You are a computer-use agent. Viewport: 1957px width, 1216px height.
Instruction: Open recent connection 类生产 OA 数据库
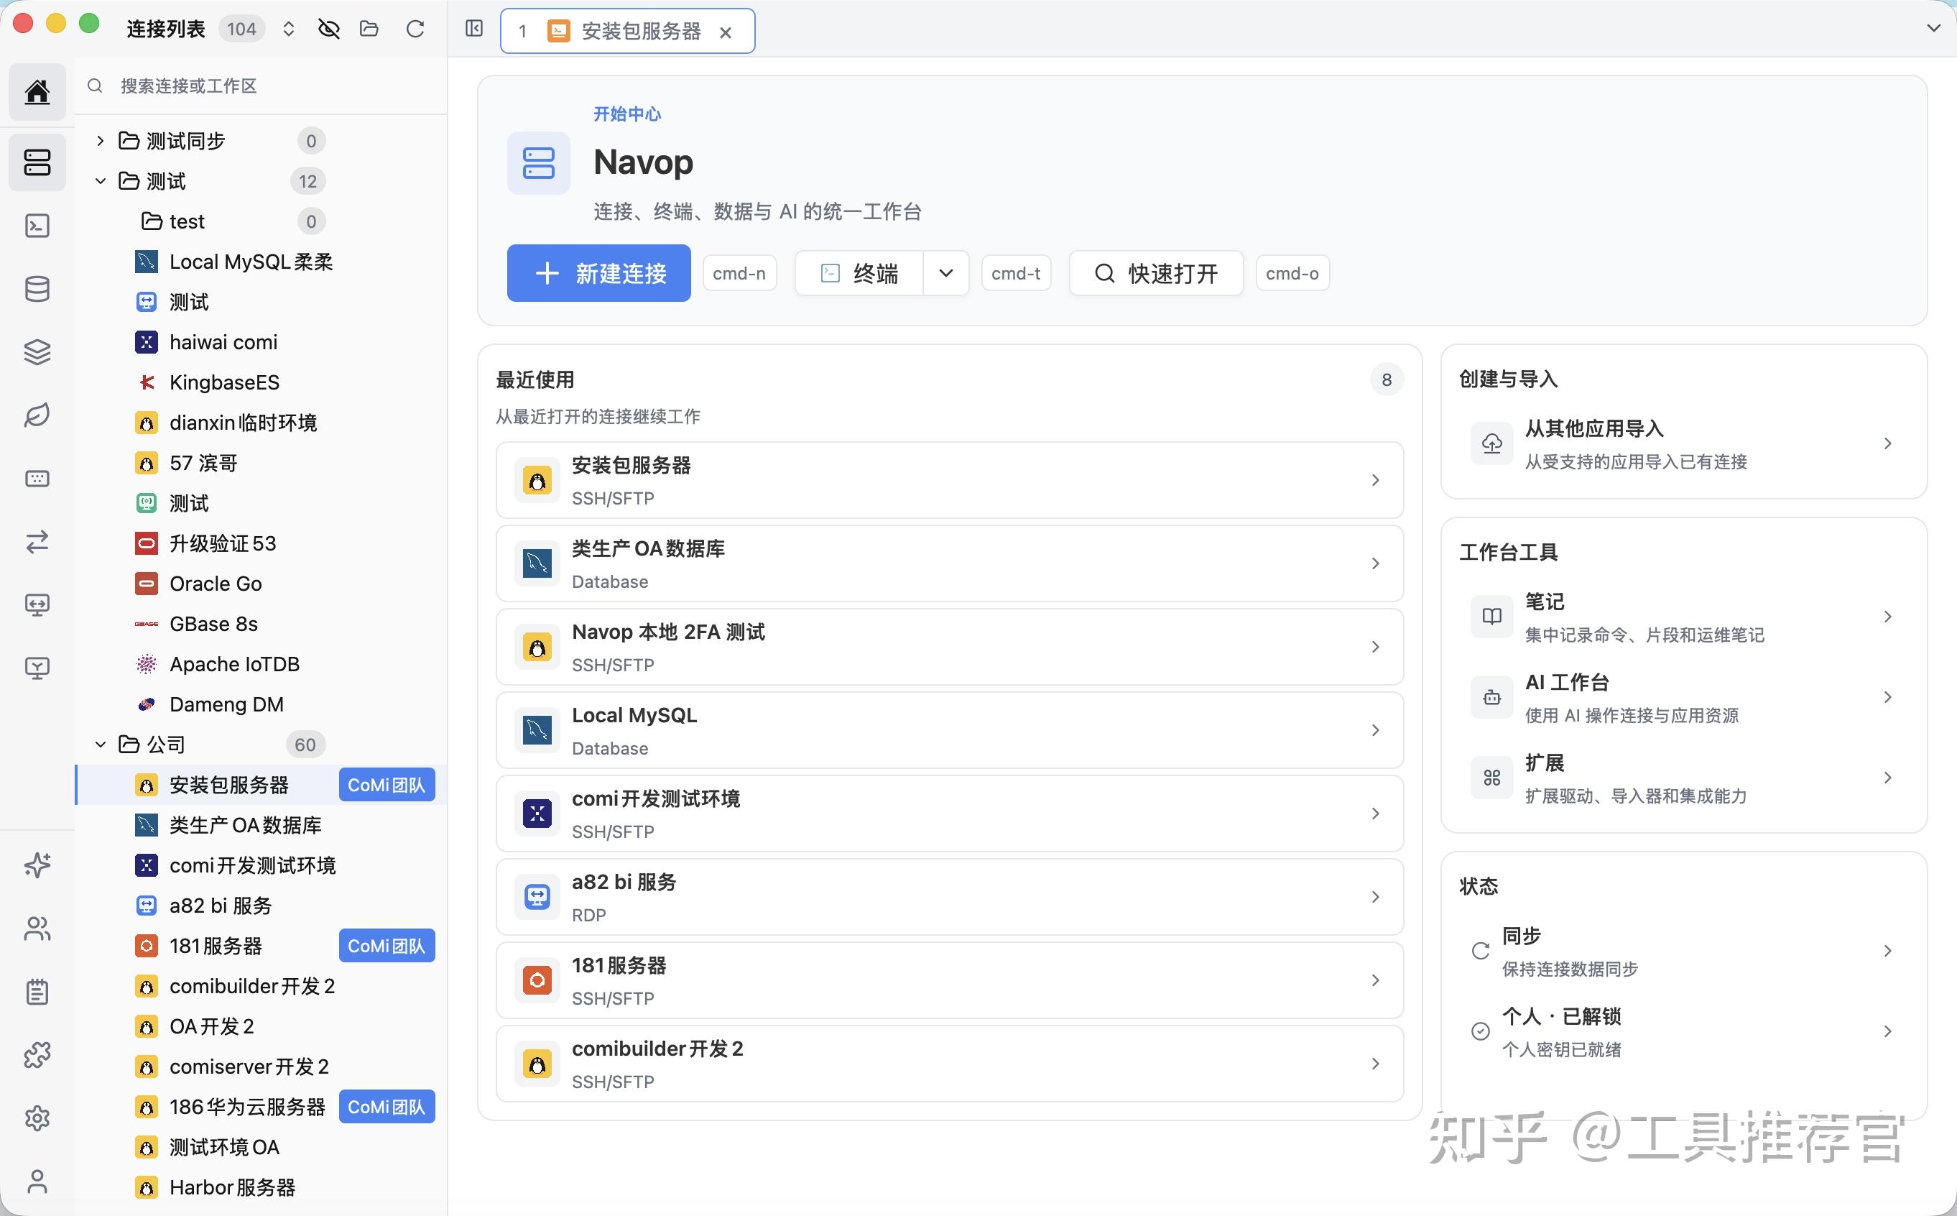point(950,563)
